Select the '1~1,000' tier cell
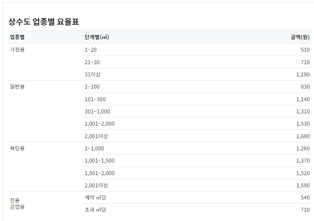The image size is (314, 221). (x=94, y=148)
